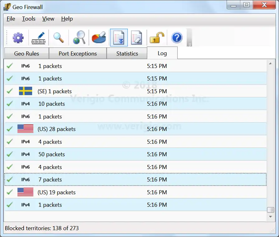
Task: Expand the toolbar overflow arrow
Action: 190,45
